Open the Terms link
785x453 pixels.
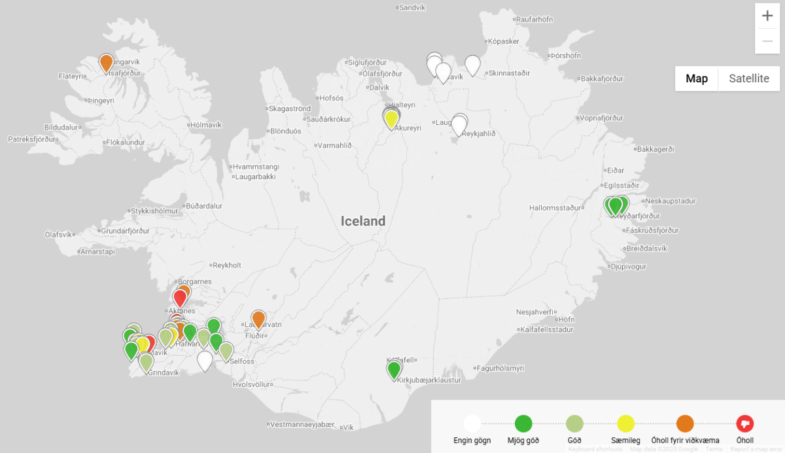(x=714, y=449)
